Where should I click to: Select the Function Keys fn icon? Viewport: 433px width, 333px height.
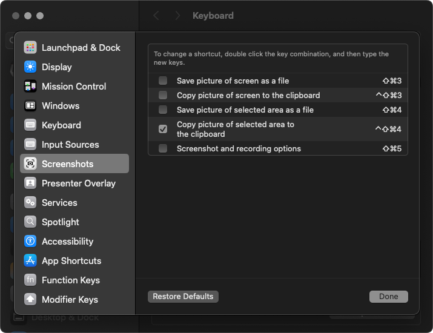coord(30,280)
